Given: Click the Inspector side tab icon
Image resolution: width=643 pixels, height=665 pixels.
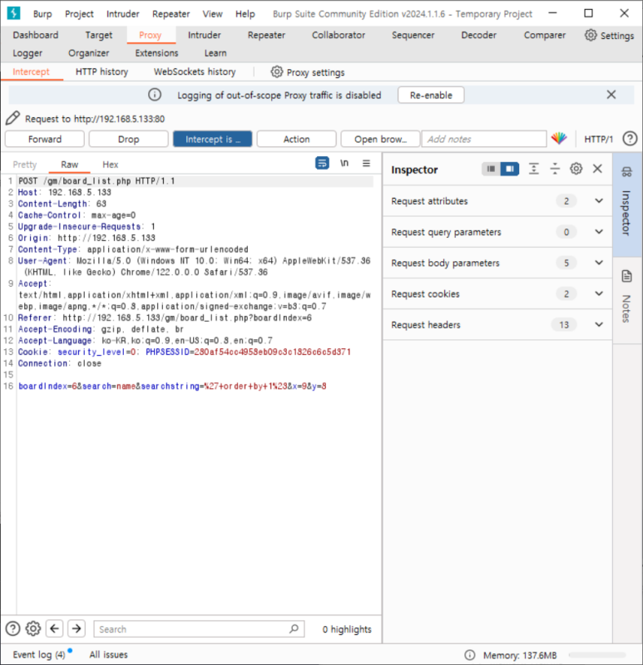Looking at the screenshot, I should [x=626, y=172].
